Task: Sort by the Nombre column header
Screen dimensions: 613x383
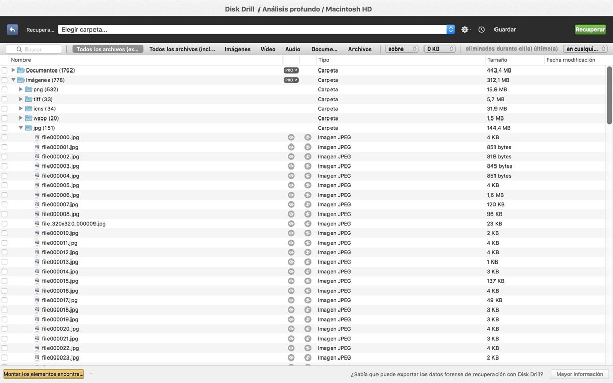Action: pos(146,60)
